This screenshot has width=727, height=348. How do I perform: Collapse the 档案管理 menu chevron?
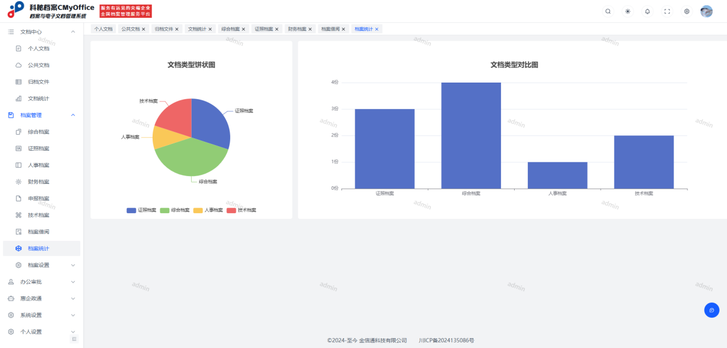click(x=73, y=115)
